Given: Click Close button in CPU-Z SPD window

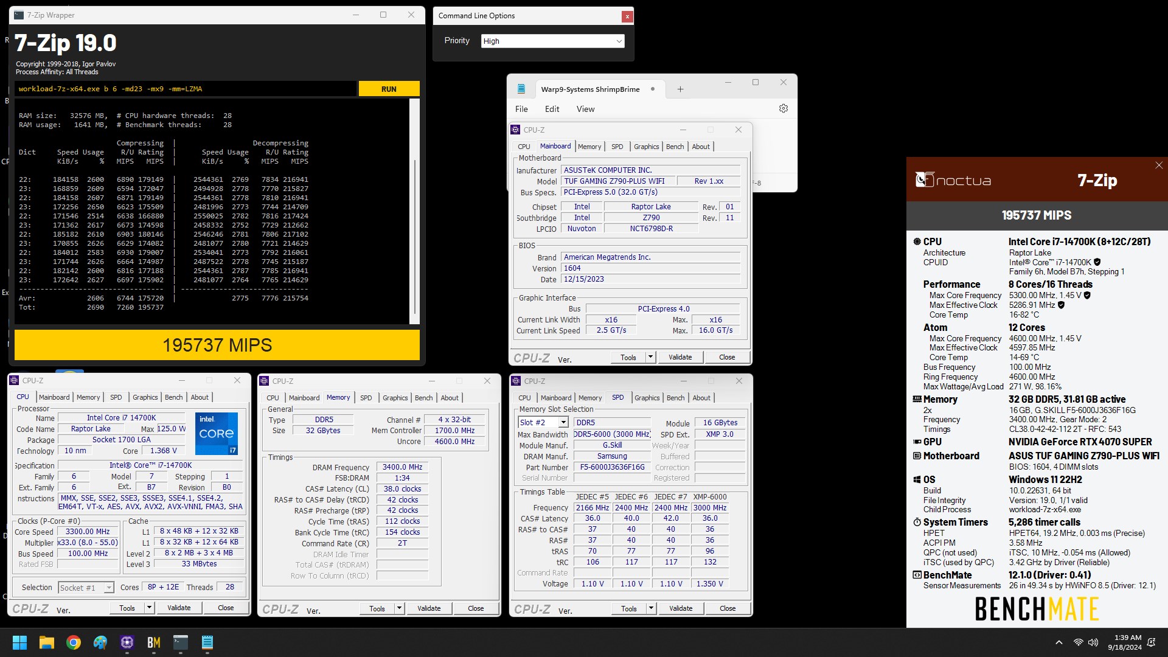Looking at the screenshot, I should pyautogui.click(x=728, y=608).
